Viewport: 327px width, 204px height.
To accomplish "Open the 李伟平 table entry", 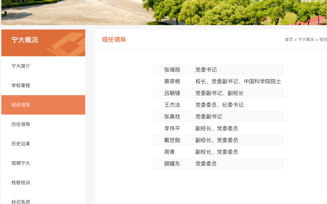I will click(172, 128).
